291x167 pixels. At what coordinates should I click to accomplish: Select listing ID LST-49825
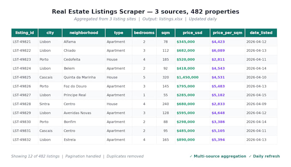[22, 77]
